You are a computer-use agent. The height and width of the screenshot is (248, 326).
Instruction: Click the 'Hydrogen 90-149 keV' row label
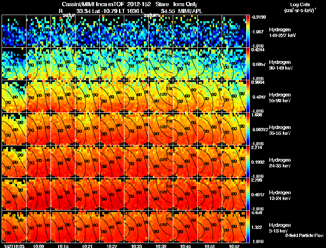281,65
